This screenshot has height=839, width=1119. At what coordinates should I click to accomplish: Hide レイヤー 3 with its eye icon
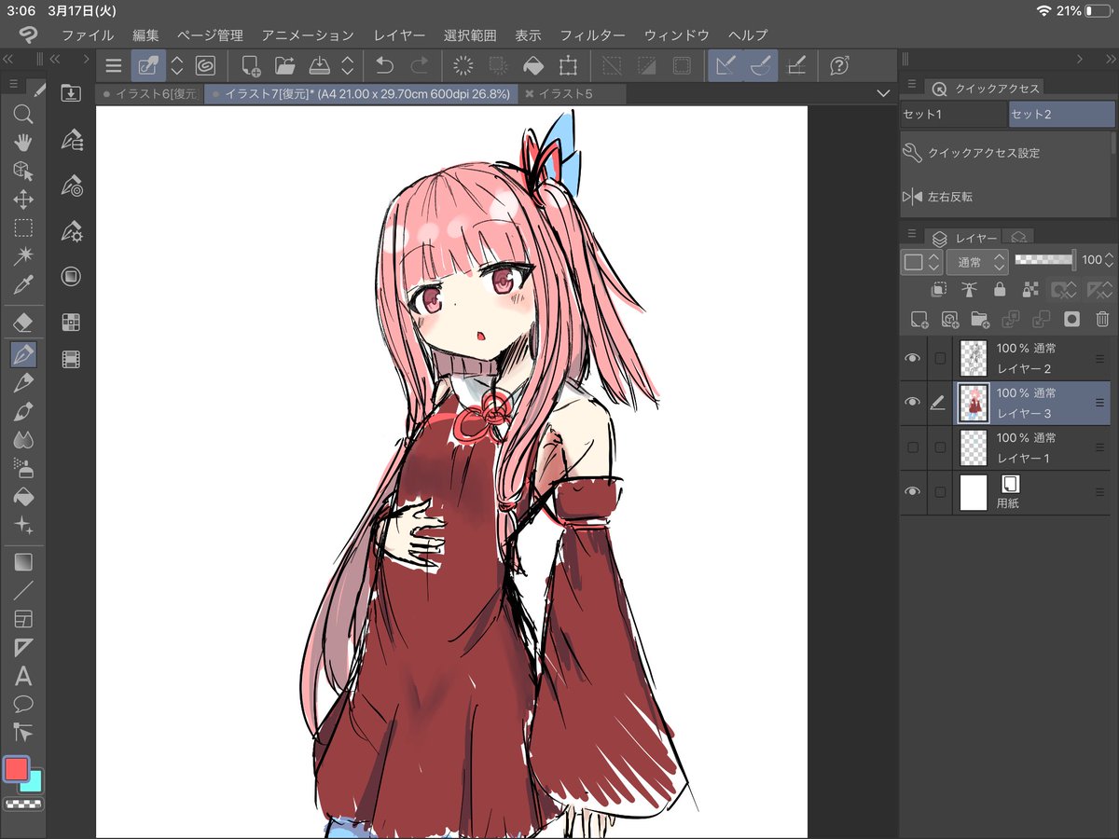point(912,403)
